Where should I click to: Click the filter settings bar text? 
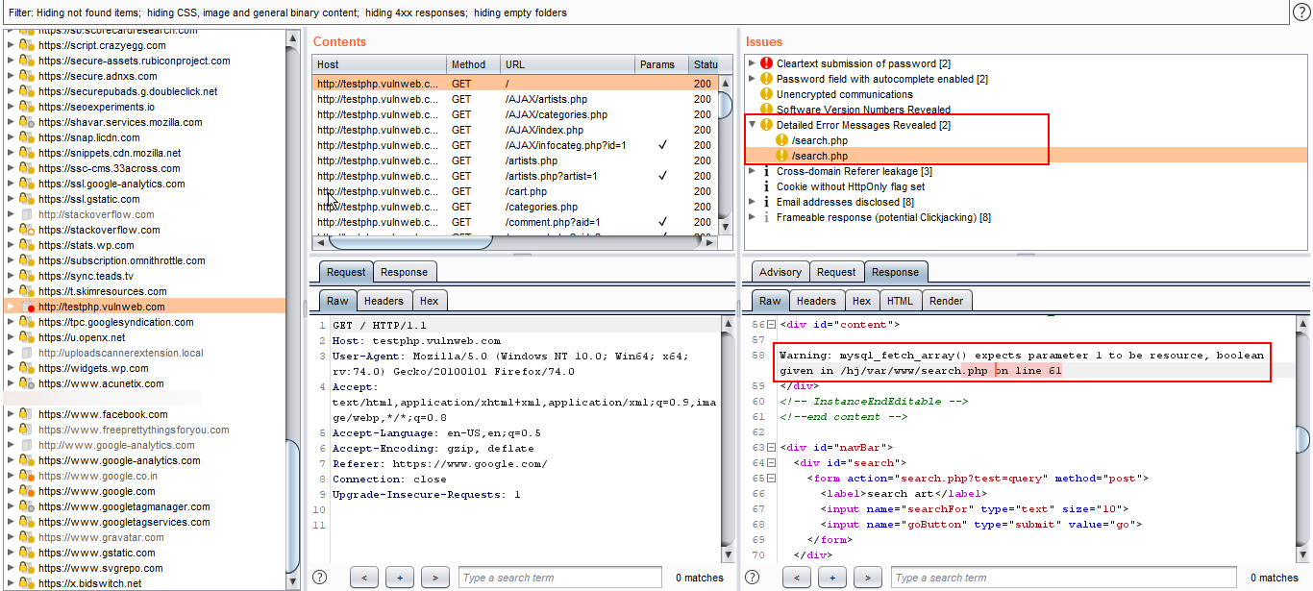pos(288,12)
